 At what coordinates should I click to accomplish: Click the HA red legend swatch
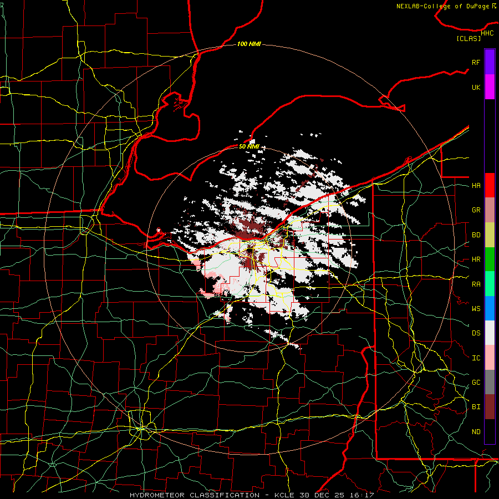coord(490,185)
